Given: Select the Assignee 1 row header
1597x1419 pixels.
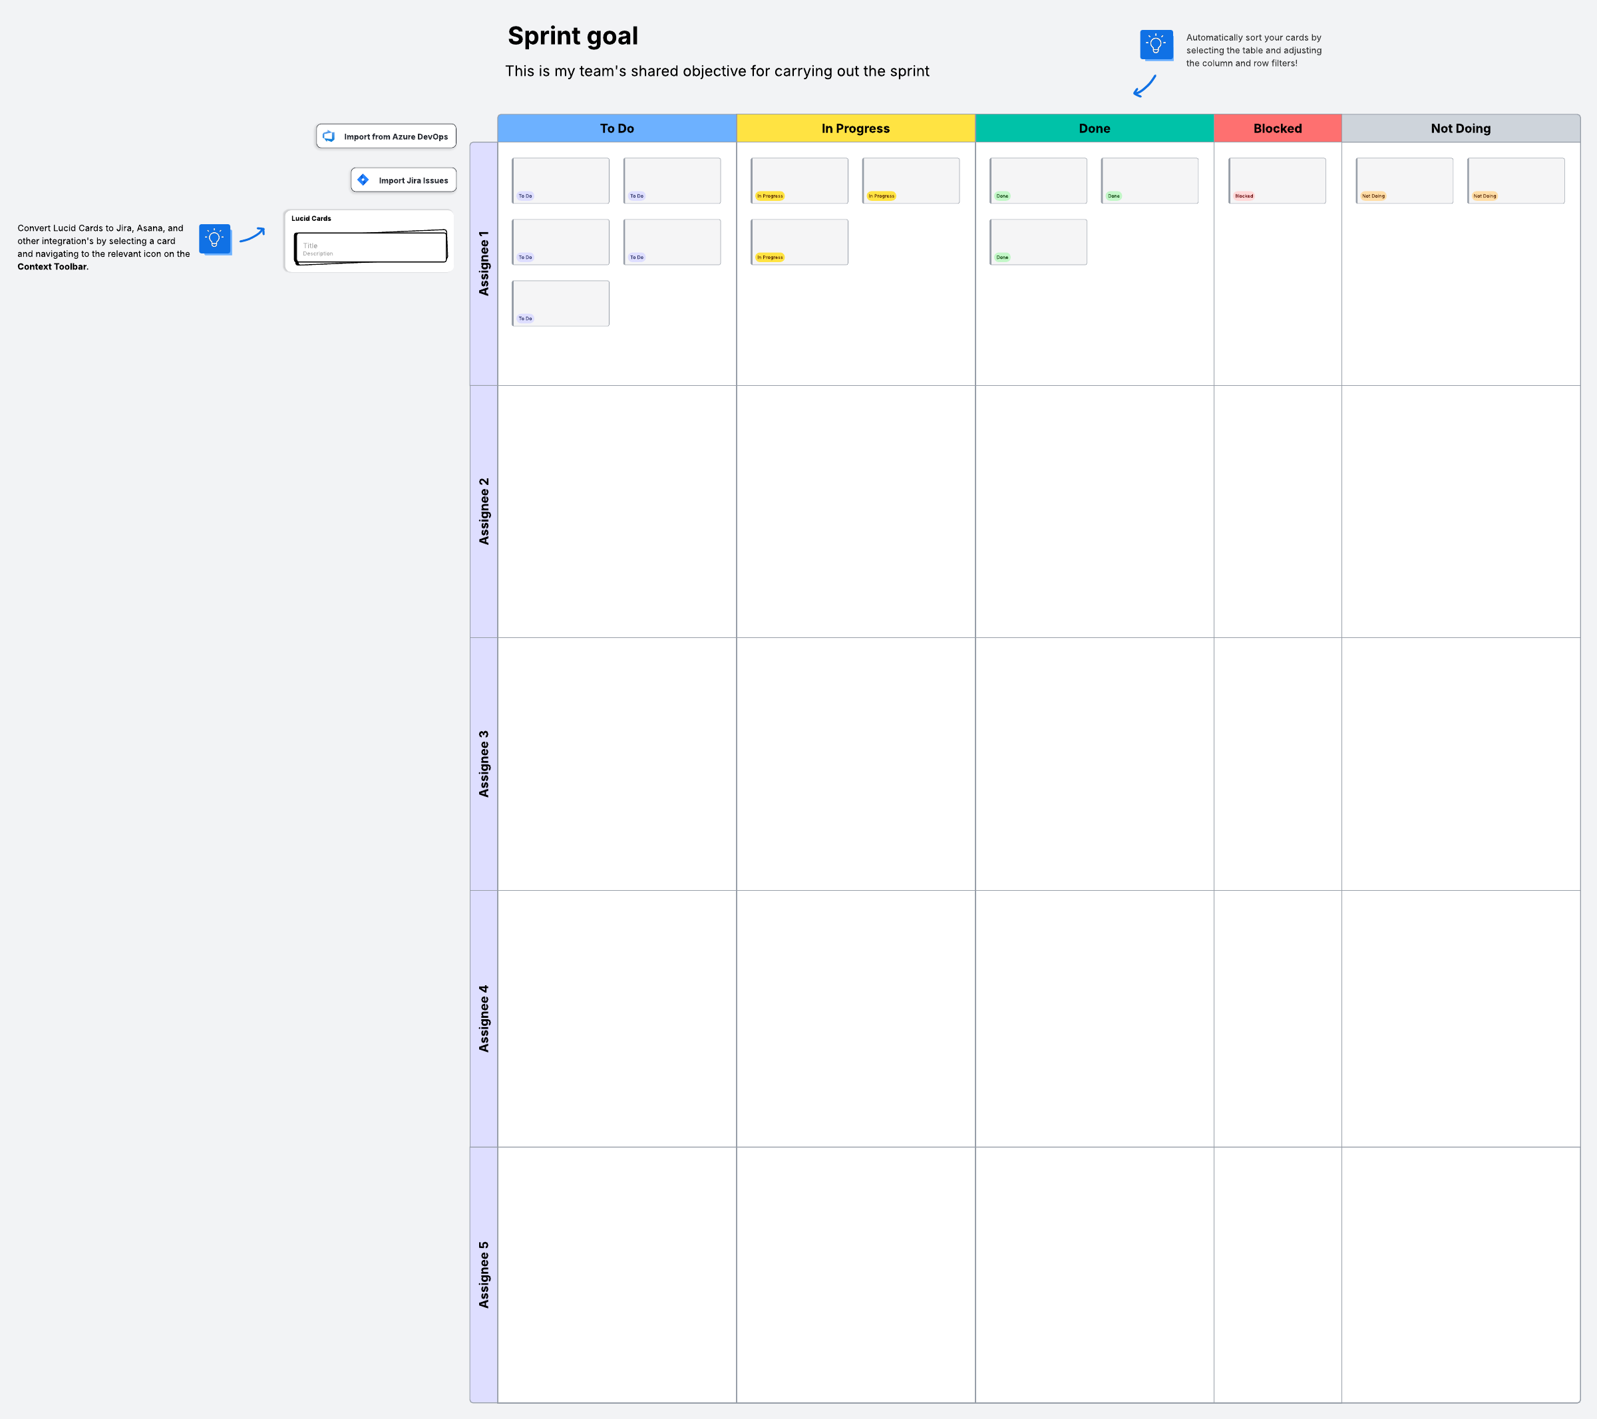Looking at the screenshot, I should (484, 263).
